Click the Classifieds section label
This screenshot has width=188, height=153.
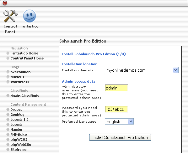pyautogui.click(x=19, y=91)
